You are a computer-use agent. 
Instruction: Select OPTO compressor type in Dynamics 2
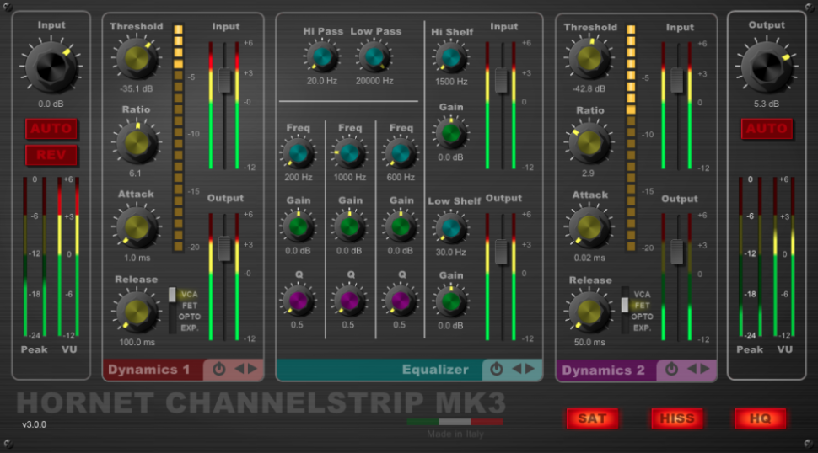(643, 317)
